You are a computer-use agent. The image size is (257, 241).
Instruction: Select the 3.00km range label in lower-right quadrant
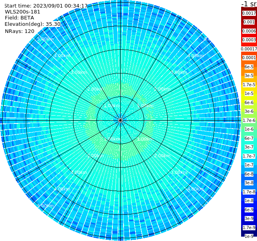pyautogui.click(x=179, y=172)
